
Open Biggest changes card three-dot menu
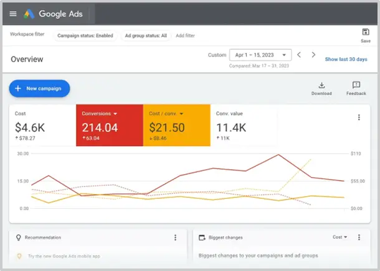[359, 237]
